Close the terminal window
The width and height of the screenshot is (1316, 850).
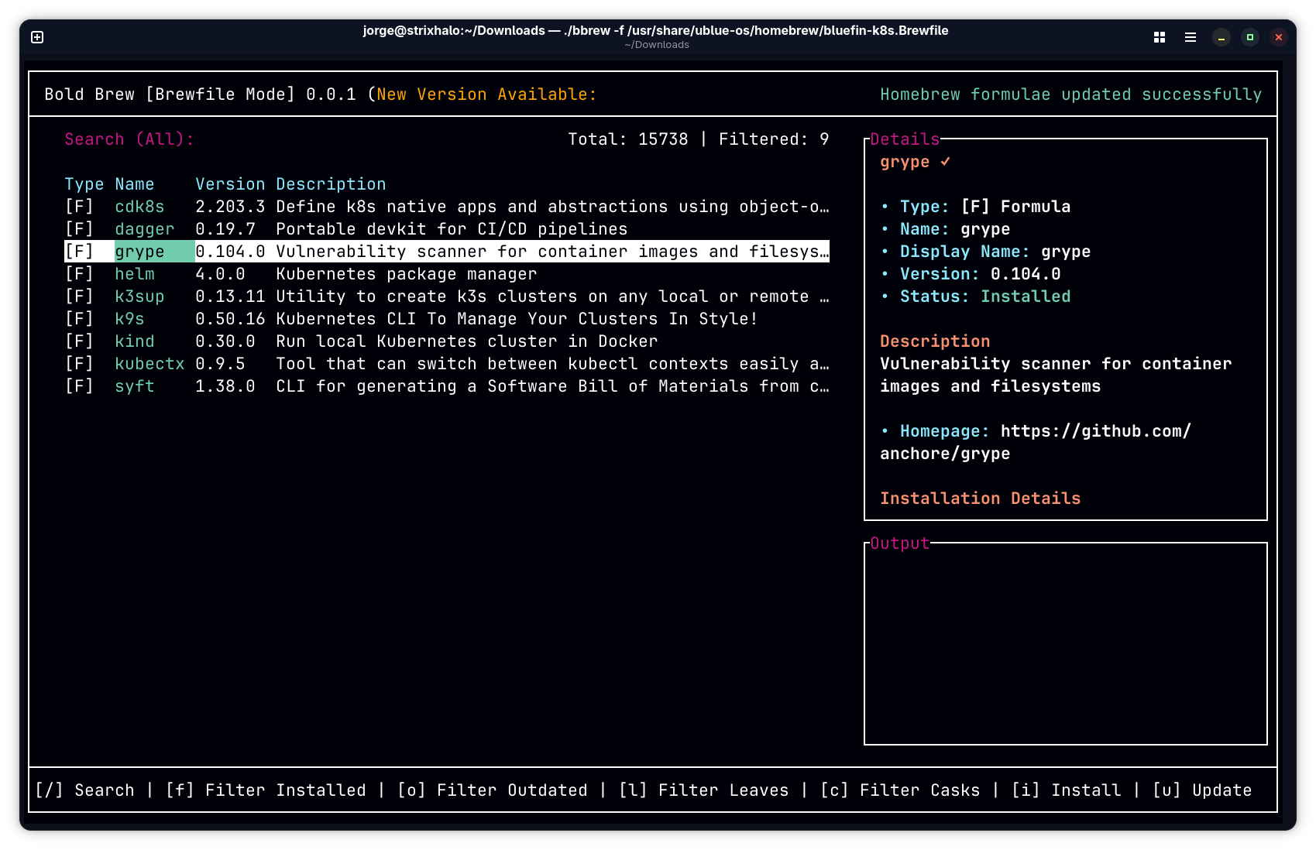1278,37
